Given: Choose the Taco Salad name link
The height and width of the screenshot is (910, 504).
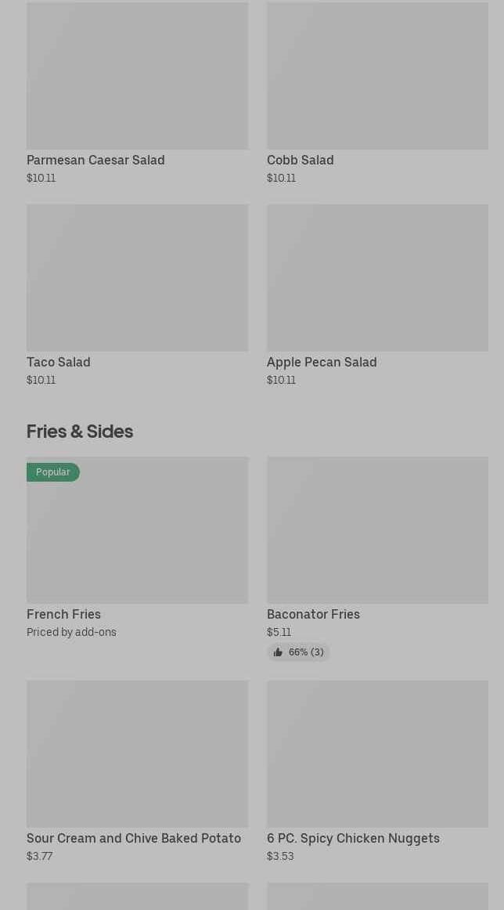Looking at the screenshot, I should (59, 362).
